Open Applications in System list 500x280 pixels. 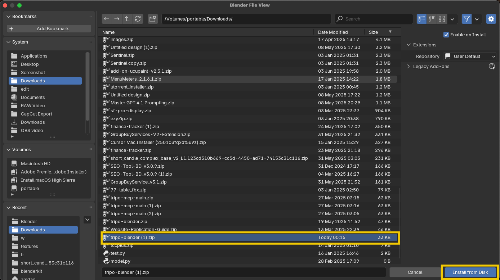coord(45,56)
